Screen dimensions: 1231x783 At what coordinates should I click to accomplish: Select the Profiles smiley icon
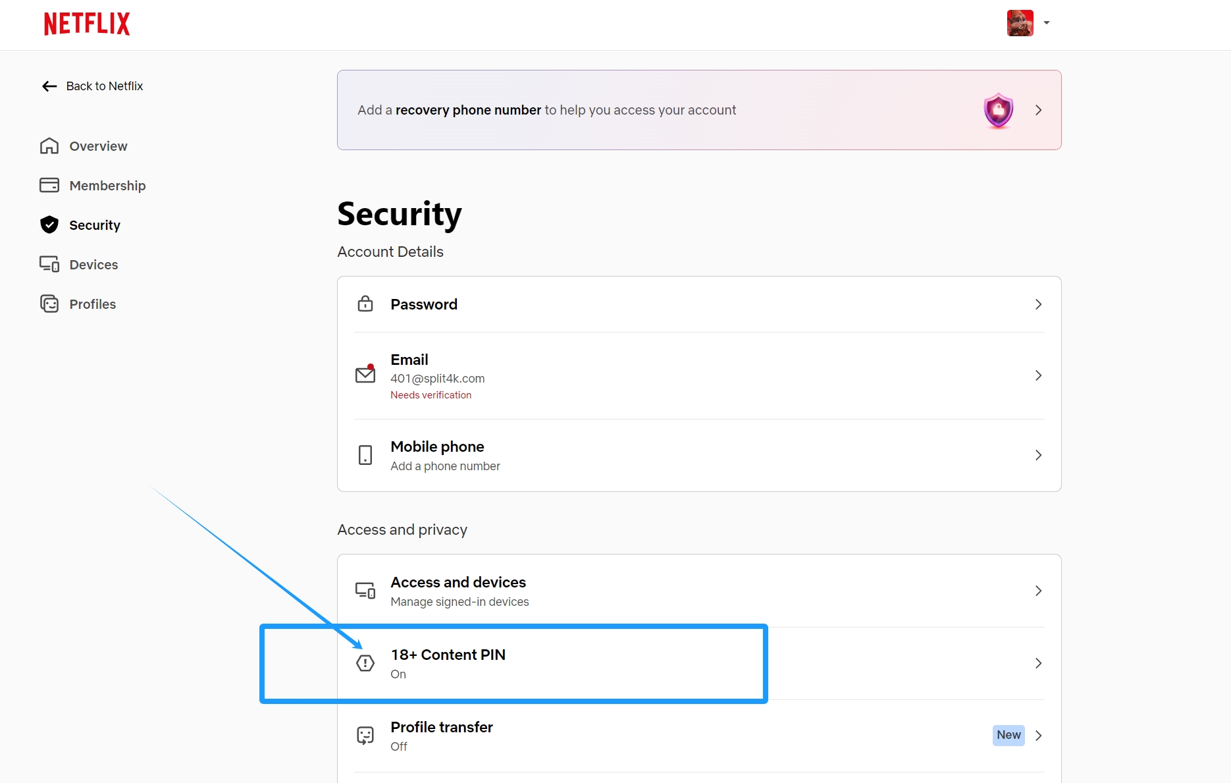(49, 304)
